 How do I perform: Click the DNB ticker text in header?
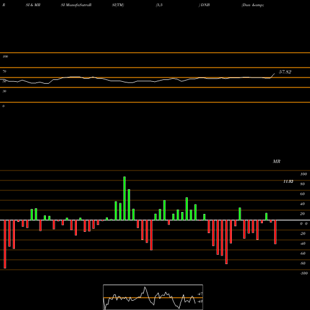coord(205,5)
